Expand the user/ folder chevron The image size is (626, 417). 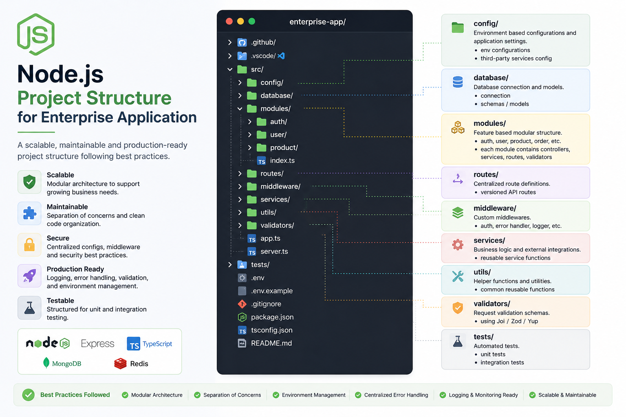tap(249, 135)
